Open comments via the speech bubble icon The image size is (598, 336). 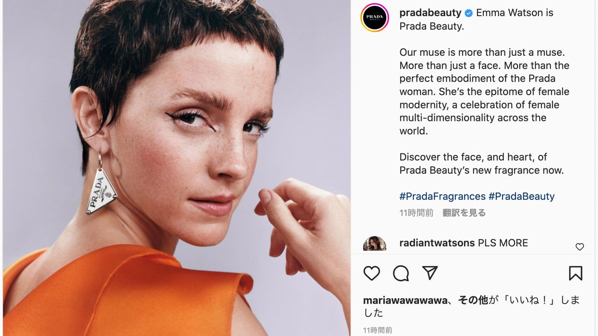point(401,273)
